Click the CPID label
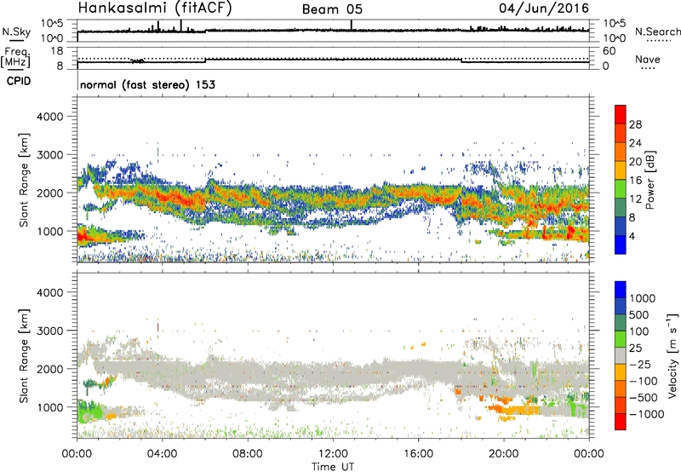 (x=19, y=81)
